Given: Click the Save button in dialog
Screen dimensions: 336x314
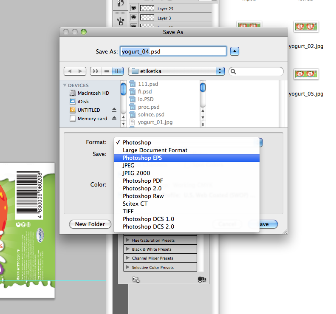Looking at the screenshot, I should [x=268, y=224].
